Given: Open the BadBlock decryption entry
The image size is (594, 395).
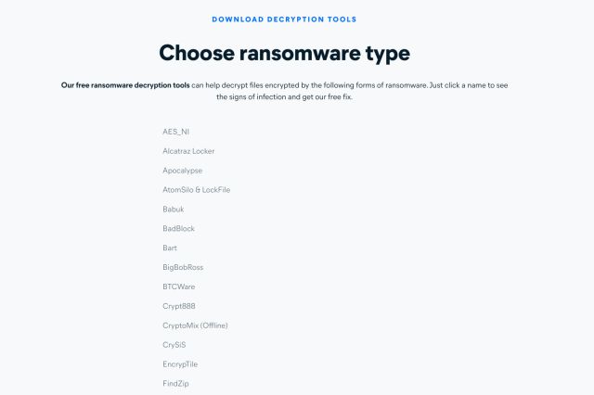Looking at the screenshot, I should (178, 229).
